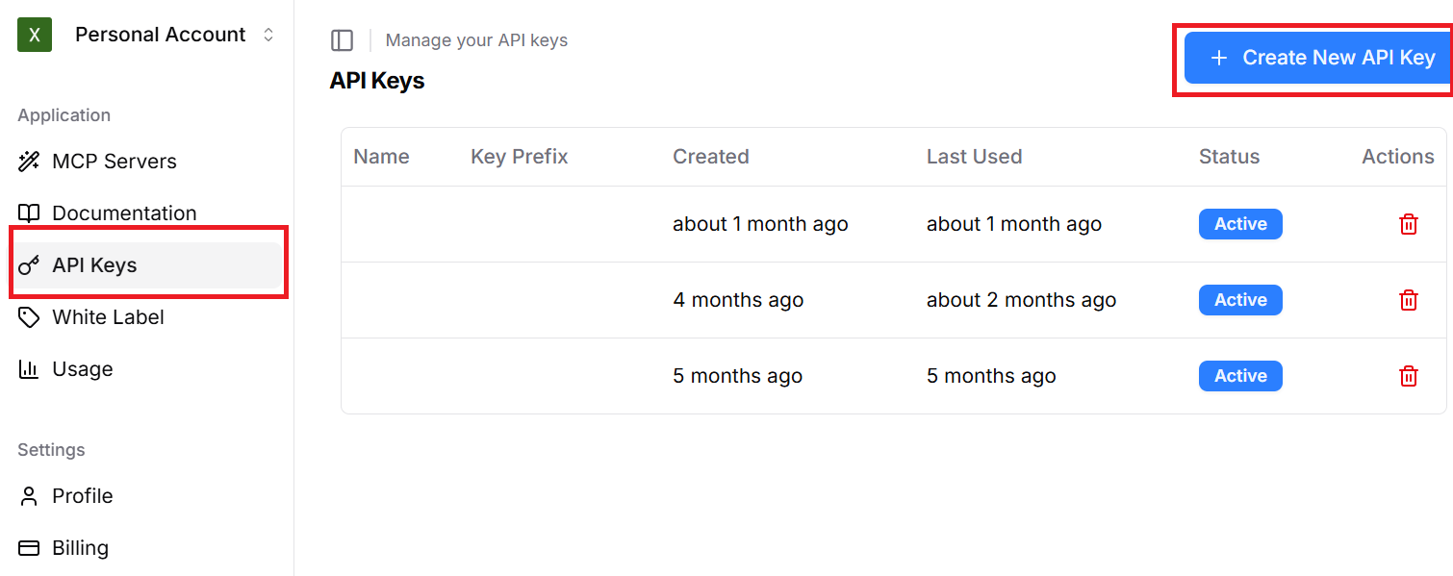This screenshot has height=576, width=1453.
Task: Click the Manage your API keys link
Action: (x=475, y=39)
